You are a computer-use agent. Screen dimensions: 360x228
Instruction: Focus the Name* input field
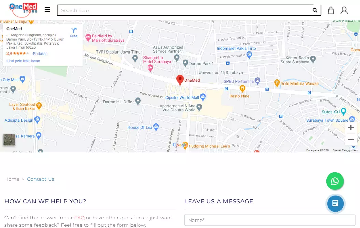click(x=270, y=220)
